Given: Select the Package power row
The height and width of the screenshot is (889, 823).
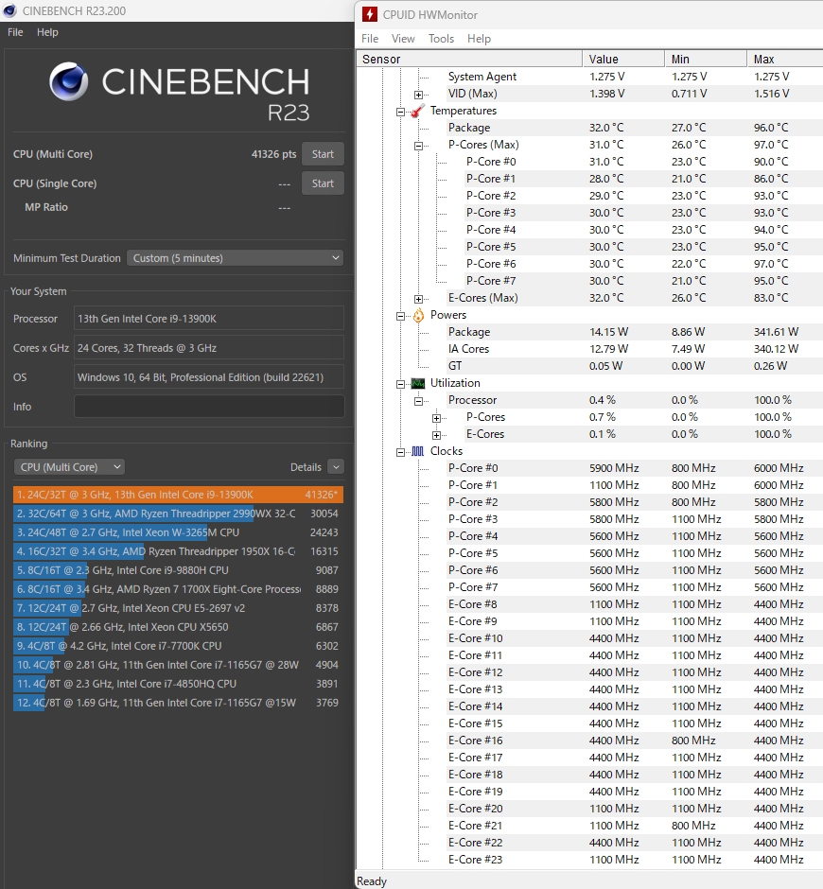Looking at the screenshot, I should (634, 332).
